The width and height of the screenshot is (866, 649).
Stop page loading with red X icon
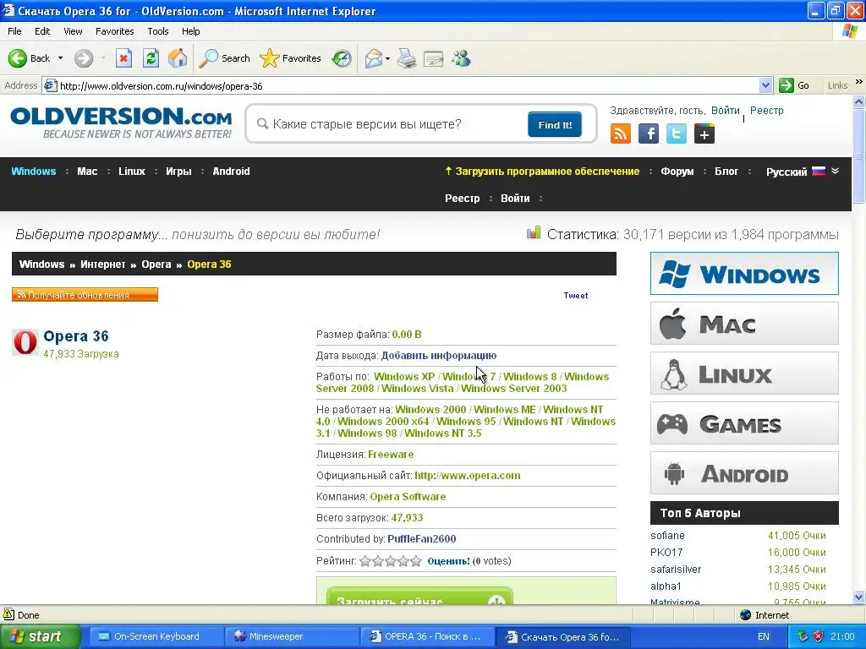pos(123,58)
